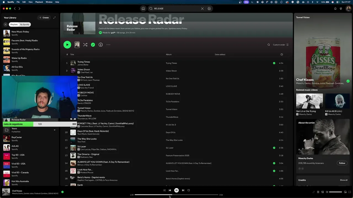Viewport: 353px width, 198px height.
Task: Open the miniplayer icon
Action: tap(345, 192)
